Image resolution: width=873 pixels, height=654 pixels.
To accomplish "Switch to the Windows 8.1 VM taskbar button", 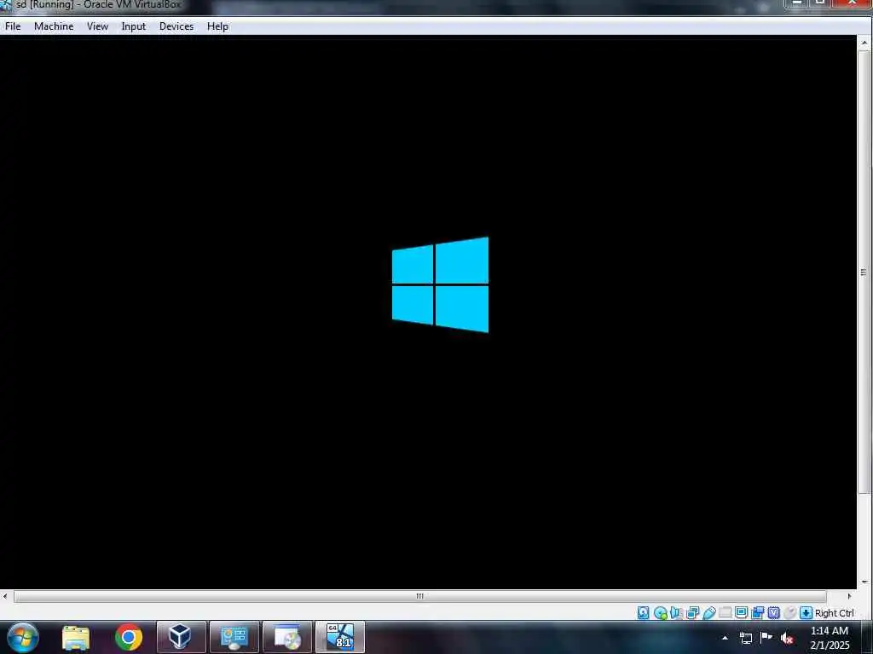I will (x=339, y=637).
